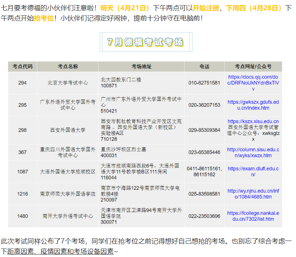Open the docs.qq.com link for 北京大学考试中心
Viewport: 296px width, 257px height.
pos(253,83)
